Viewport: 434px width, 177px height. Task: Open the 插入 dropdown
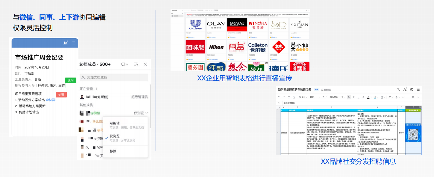click(x=303, y=97)
